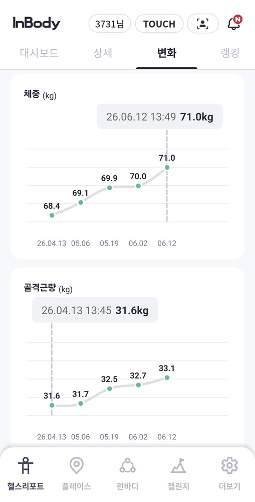Tap the InBody logo
The image size is (255, 502).
click(x=37, y=23)
